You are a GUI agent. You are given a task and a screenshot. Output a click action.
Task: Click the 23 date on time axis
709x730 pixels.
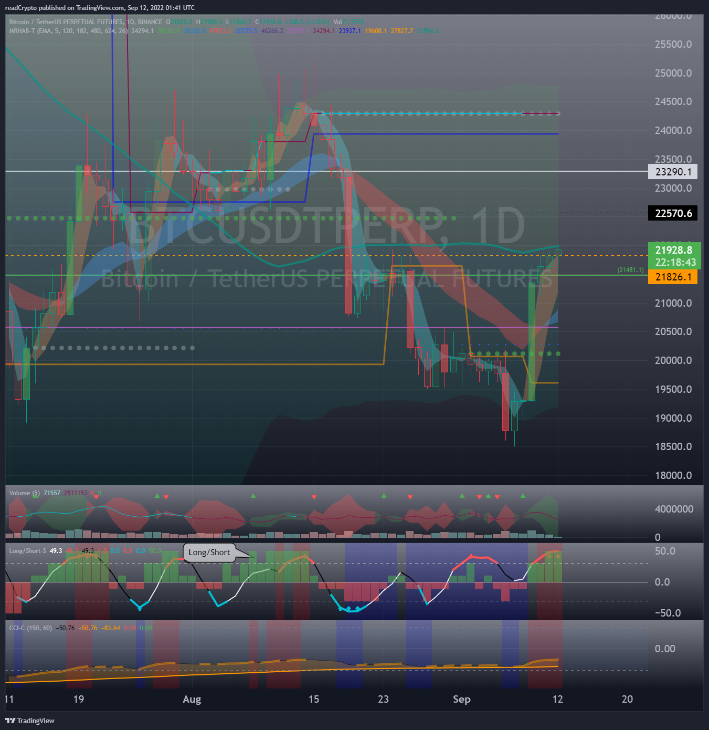tap(383, 699)
